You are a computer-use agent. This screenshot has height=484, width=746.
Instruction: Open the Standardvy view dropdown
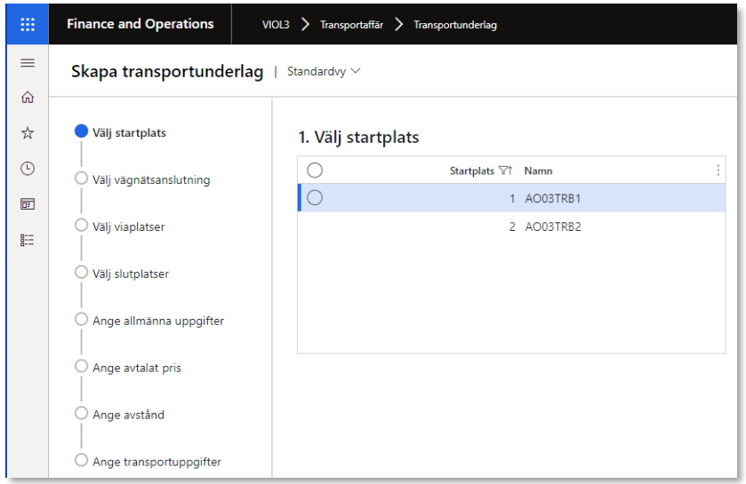pos(324,71)
